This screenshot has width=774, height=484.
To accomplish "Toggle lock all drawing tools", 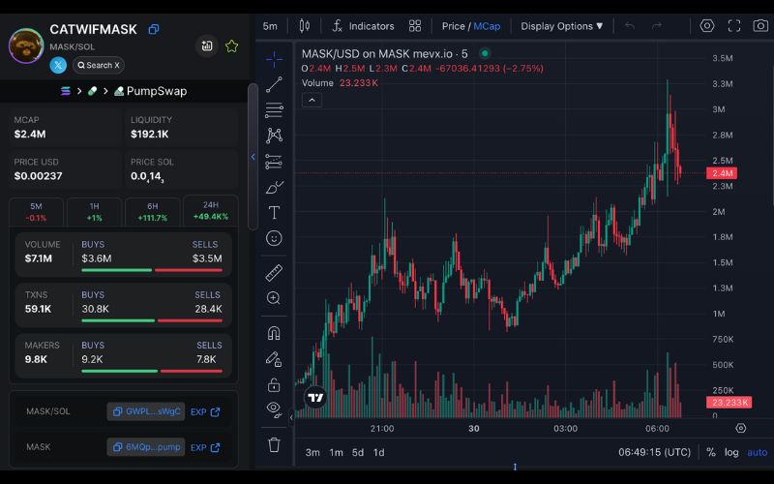I will pyautogui.click(x=274, y=384).
